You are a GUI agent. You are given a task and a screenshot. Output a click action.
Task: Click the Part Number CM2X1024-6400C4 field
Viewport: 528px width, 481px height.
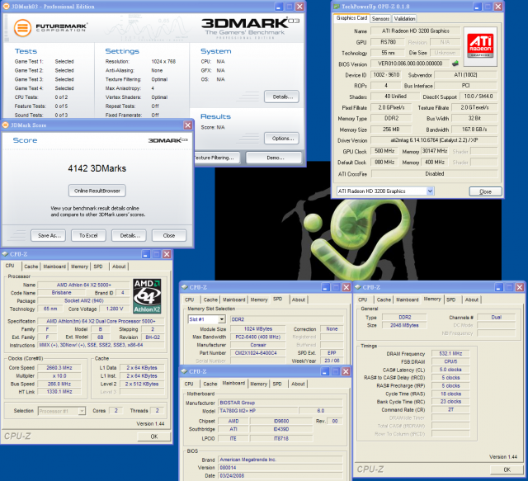(257, 353)
